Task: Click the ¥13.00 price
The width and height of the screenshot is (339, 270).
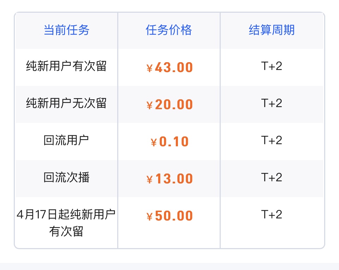Action: 169,179
